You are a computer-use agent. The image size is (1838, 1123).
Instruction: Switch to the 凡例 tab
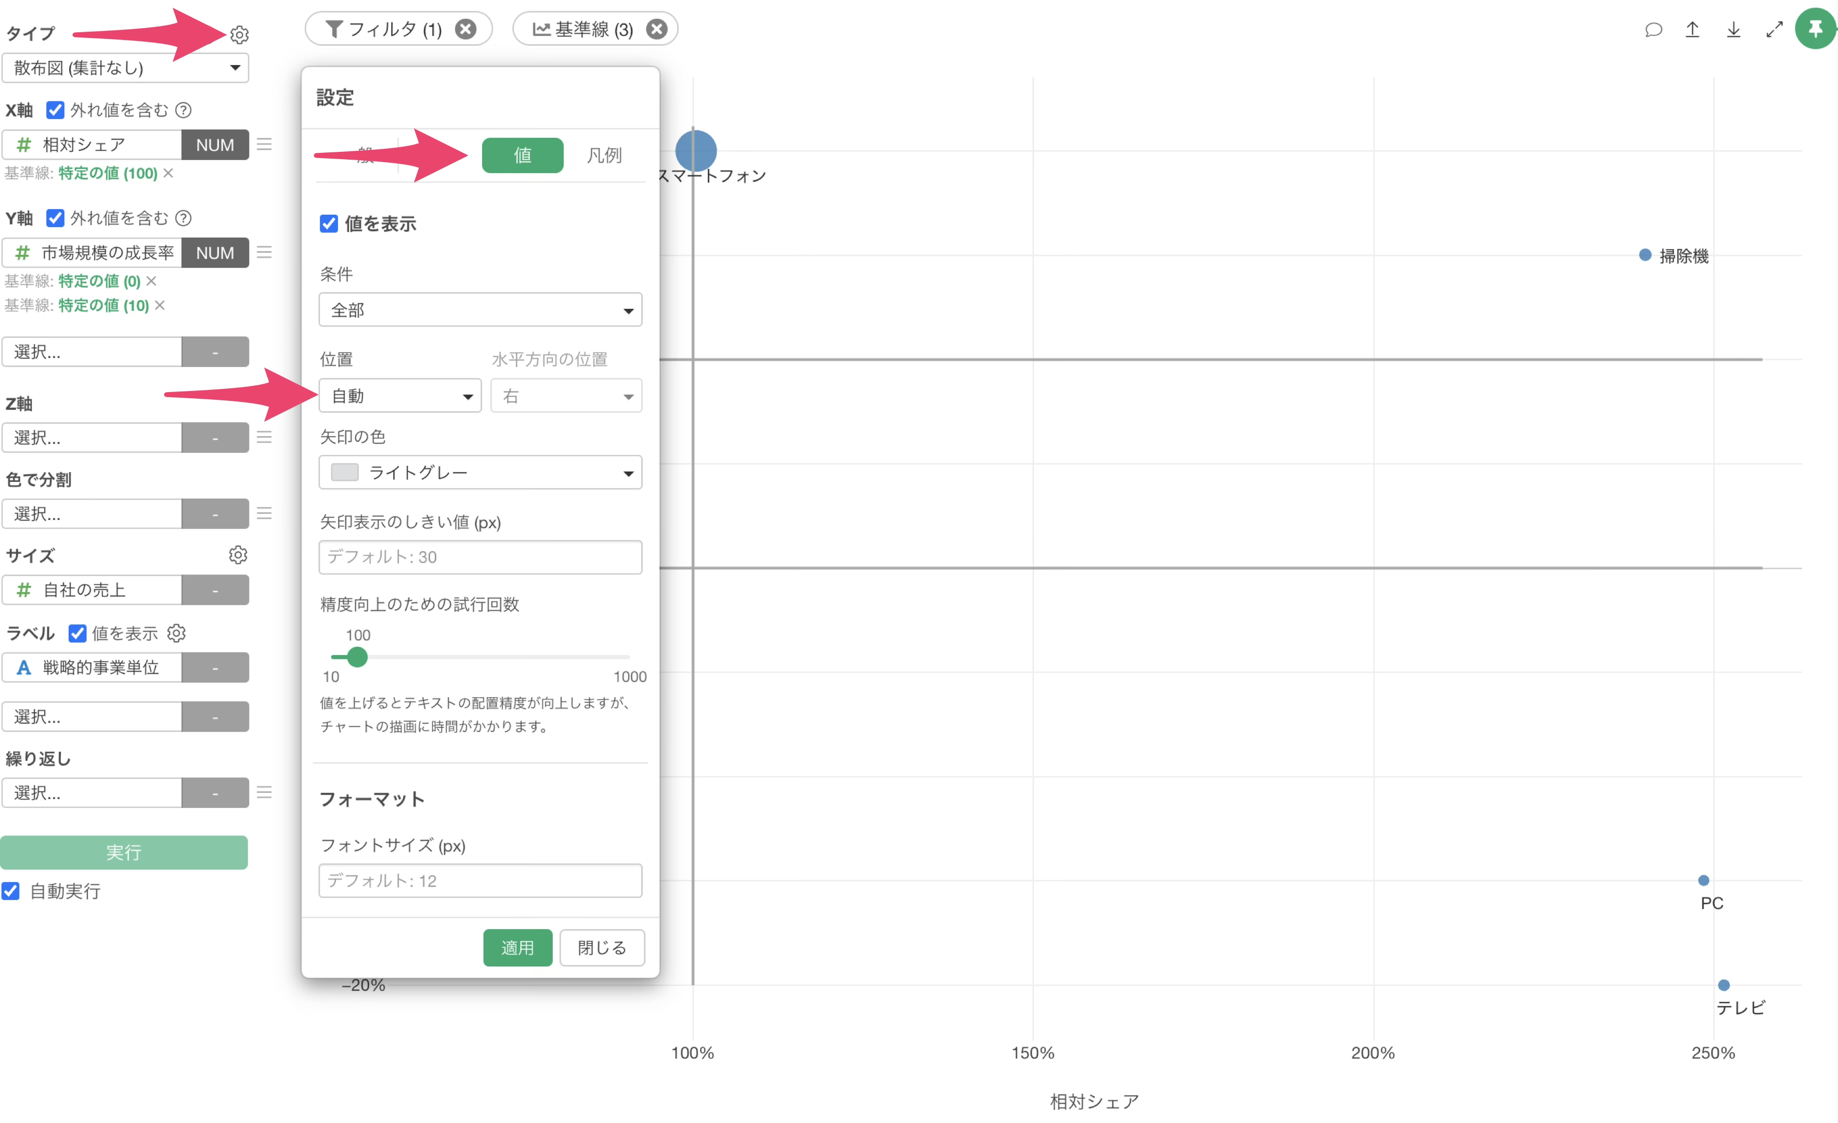click(603, 155)
